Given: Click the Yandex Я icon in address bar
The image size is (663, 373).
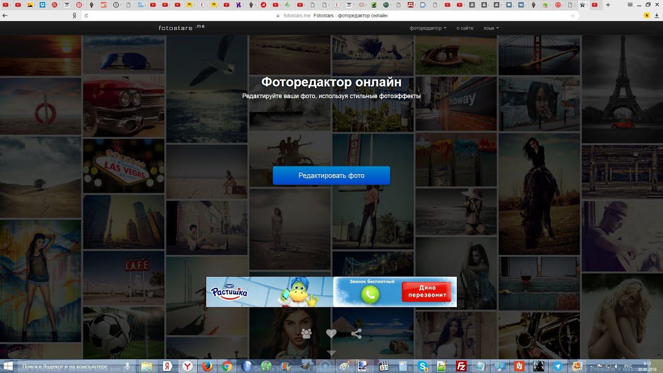Looking at the screenshot, I should click(75, 16).
